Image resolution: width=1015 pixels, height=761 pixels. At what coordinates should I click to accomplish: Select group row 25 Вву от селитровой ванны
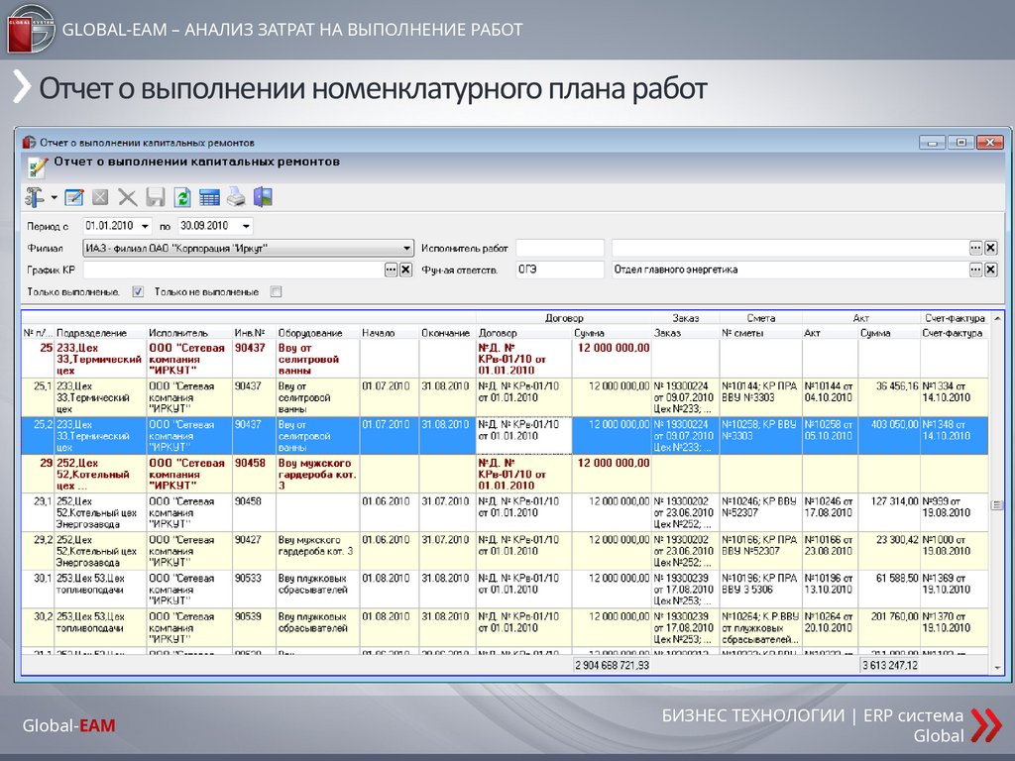coord(505,359)
